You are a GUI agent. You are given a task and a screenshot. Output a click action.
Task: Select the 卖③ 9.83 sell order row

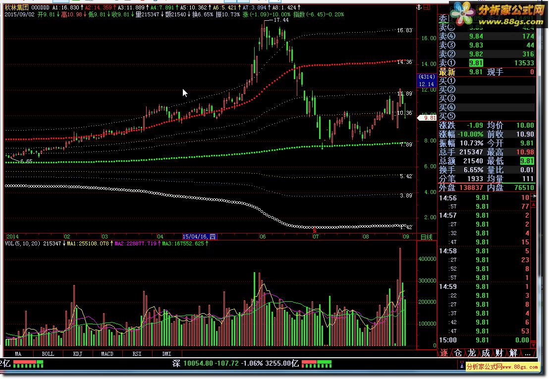click(487, 45)
